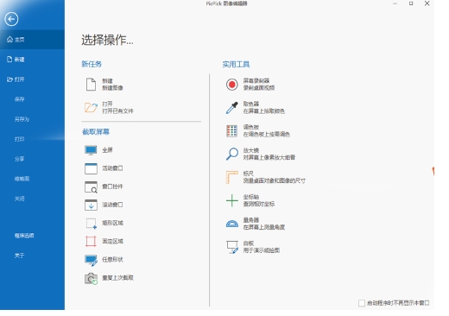The width and height of the screenshot is (449, 316).
Task: Start 滚动窗口 scrolling window capture
Action: point(104,205)
